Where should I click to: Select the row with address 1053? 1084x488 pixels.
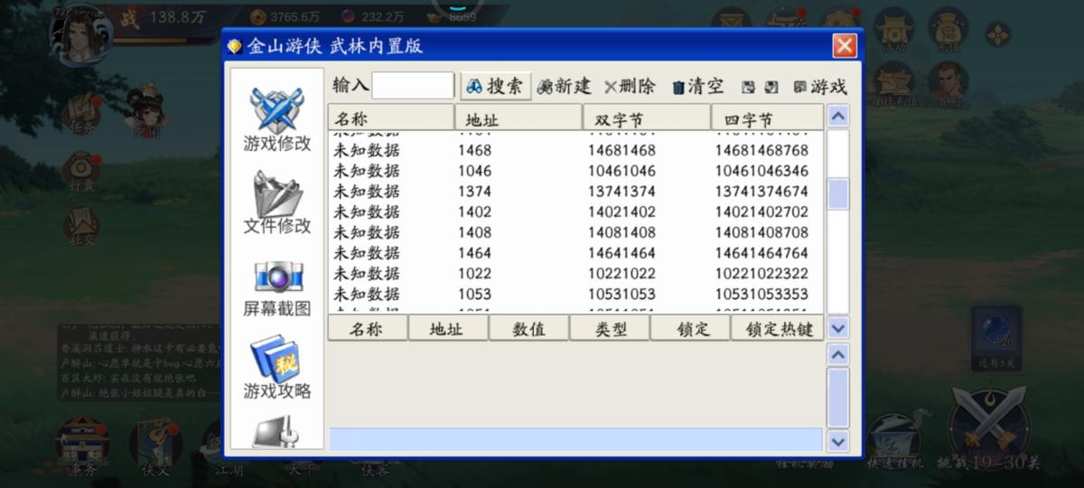(x=576, y=294)
